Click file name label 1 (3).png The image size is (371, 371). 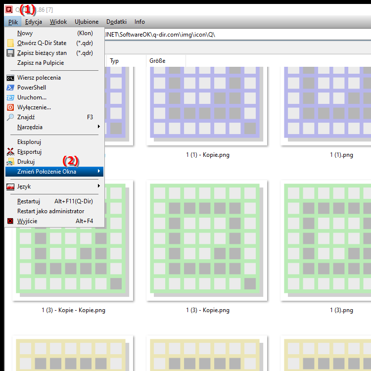tap(341, 310)
